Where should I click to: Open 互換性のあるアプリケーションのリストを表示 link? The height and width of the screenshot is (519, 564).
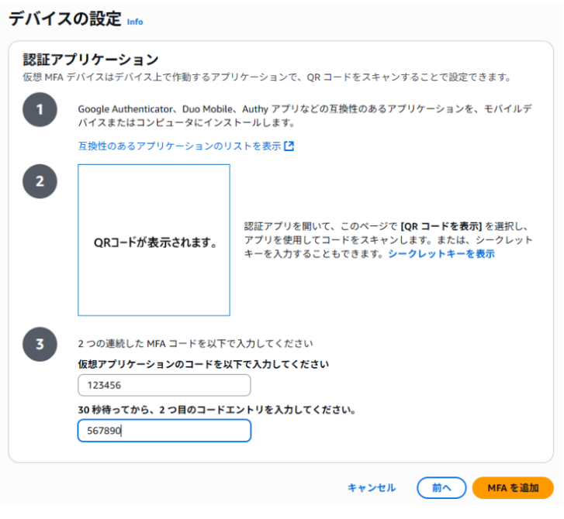click(x=179, y=146)
